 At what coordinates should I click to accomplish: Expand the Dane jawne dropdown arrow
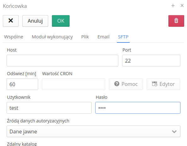tap(174, 132)
